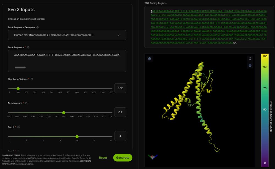Click the info icon next to Temperature
275x169 pixels.
click(x=26, y=103)
